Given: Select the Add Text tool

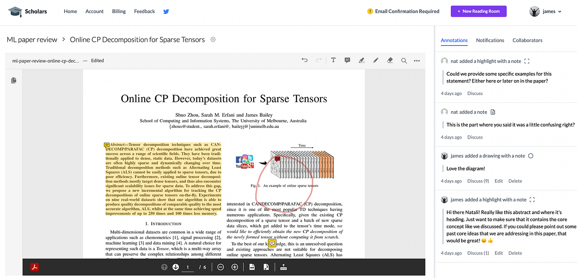Looking at the screenshot, I should pos(333,60).
